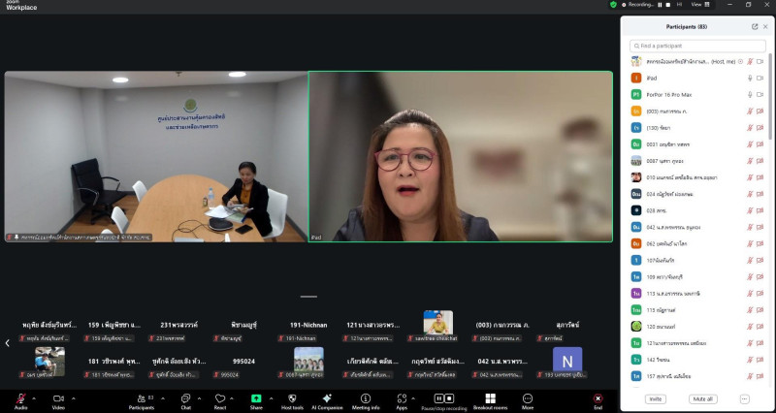Expand the caret beside React
Viewport: 776px width, 413px height.
[232, 398]
